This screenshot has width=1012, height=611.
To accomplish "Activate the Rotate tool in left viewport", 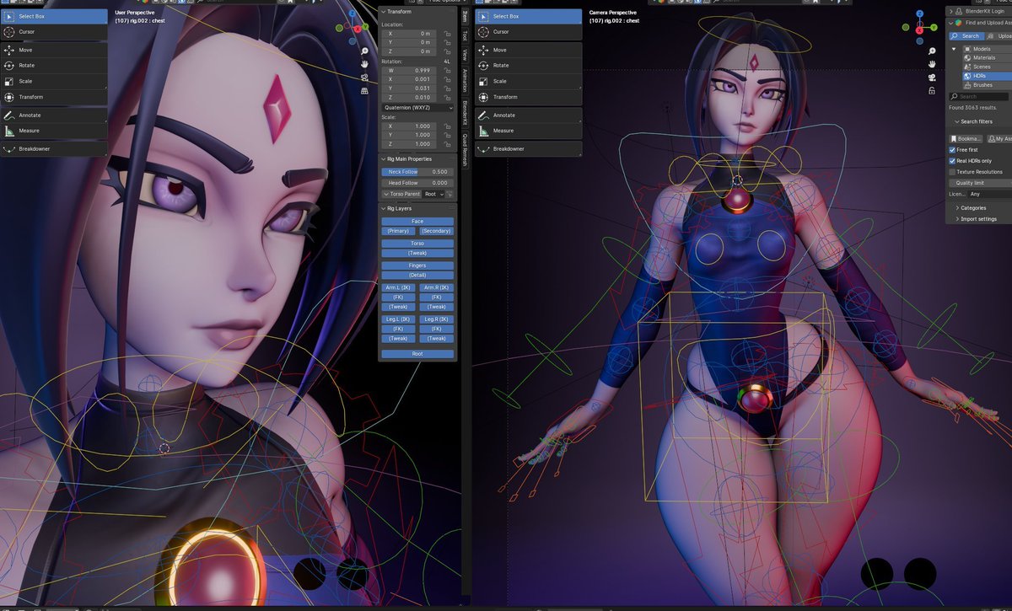I will pos(54,66).
